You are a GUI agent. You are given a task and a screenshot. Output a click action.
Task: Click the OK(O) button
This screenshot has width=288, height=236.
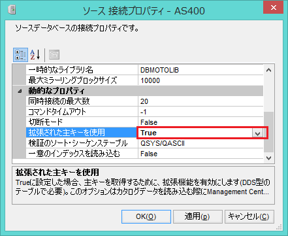[146, 216]
